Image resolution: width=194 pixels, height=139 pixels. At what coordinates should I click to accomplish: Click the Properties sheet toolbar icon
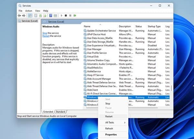pos(36,16)
